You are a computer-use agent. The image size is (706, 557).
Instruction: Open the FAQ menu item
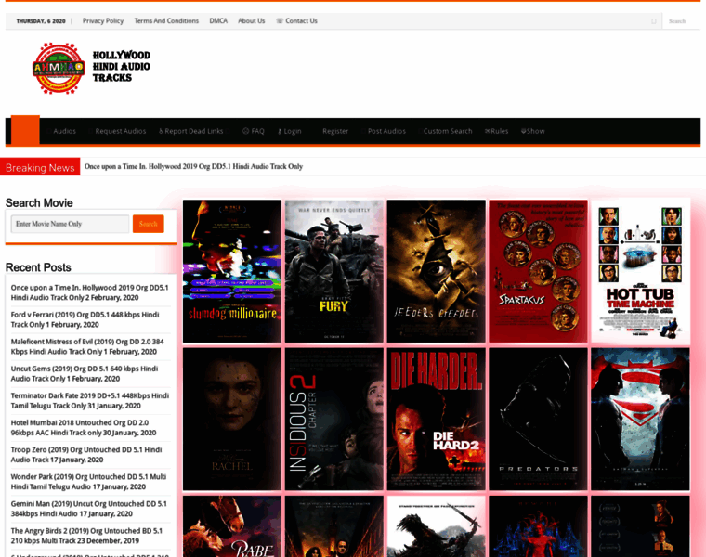point(254,131)
